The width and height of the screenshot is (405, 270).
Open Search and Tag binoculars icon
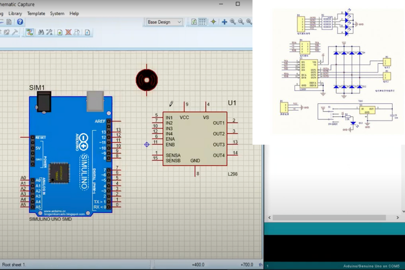tap(41, 32)
